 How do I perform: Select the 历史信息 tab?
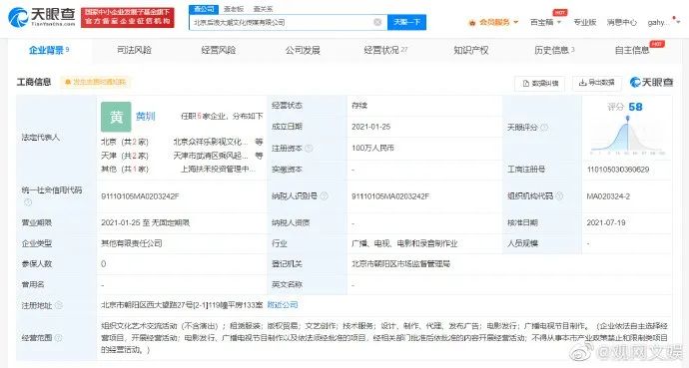click(x=554, y=50)
